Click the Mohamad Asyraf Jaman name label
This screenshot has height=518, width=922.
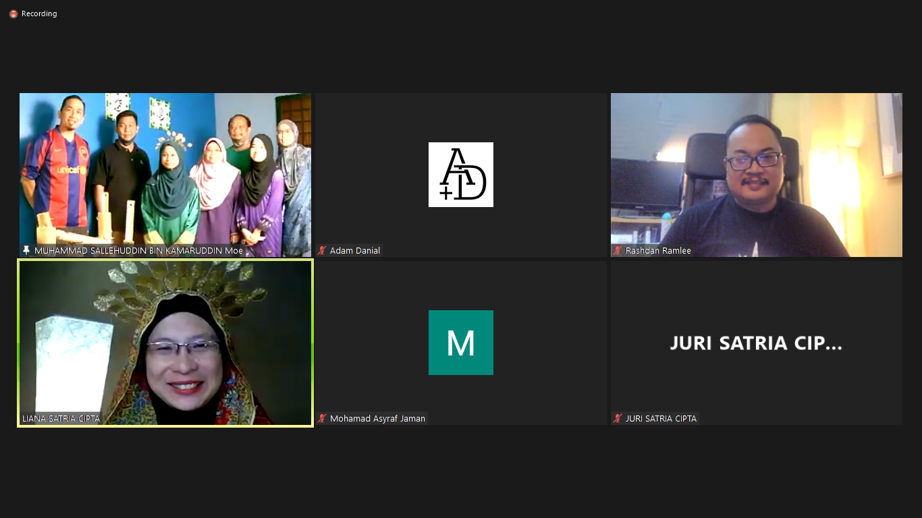(377, 418)
